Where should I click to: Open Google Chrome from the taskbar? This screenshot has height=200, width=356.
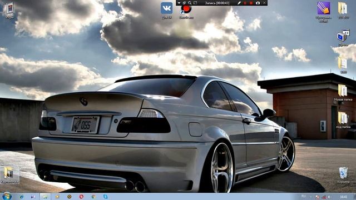[x=93, y=197]
